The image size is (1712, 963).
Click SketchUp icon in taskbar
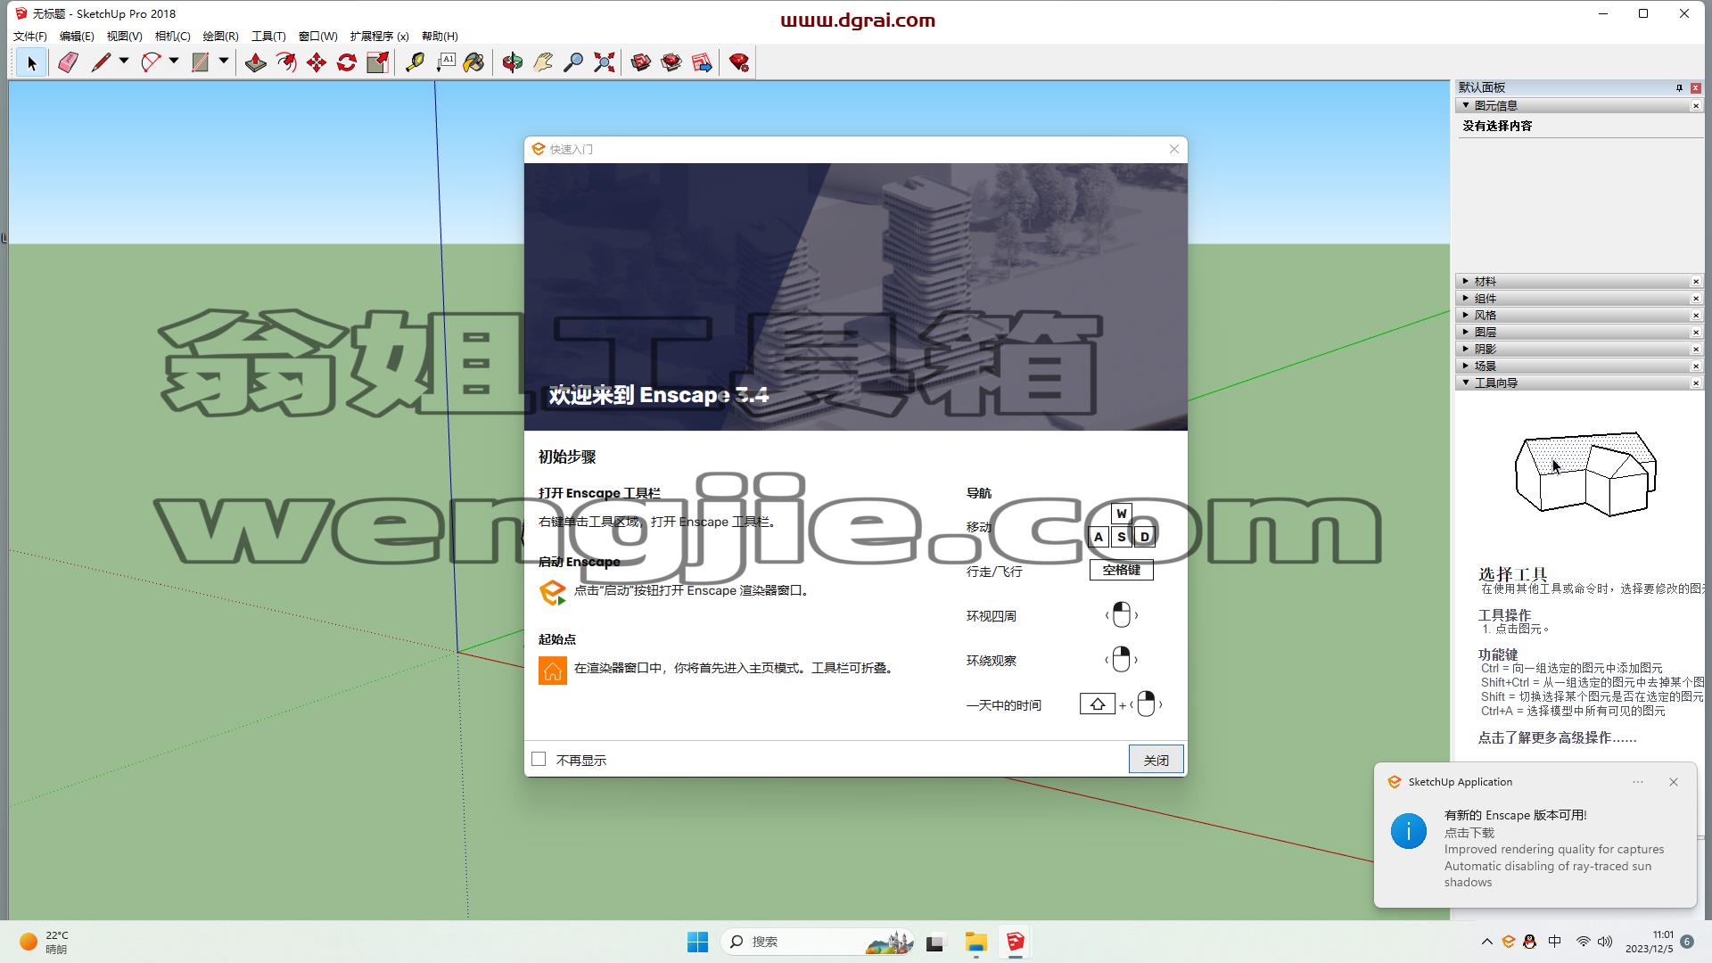[1016, 942]
